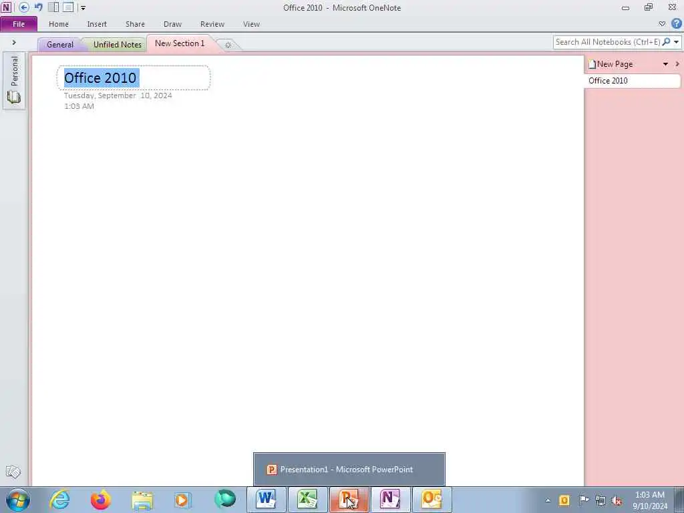Open OneNote Help
The image size is (684, 513).
[676, 23]
